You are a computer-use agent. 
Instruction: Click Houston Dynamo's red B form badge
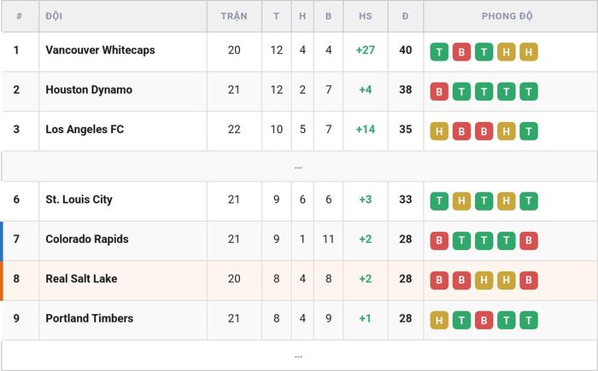click(x=439, y=91)
